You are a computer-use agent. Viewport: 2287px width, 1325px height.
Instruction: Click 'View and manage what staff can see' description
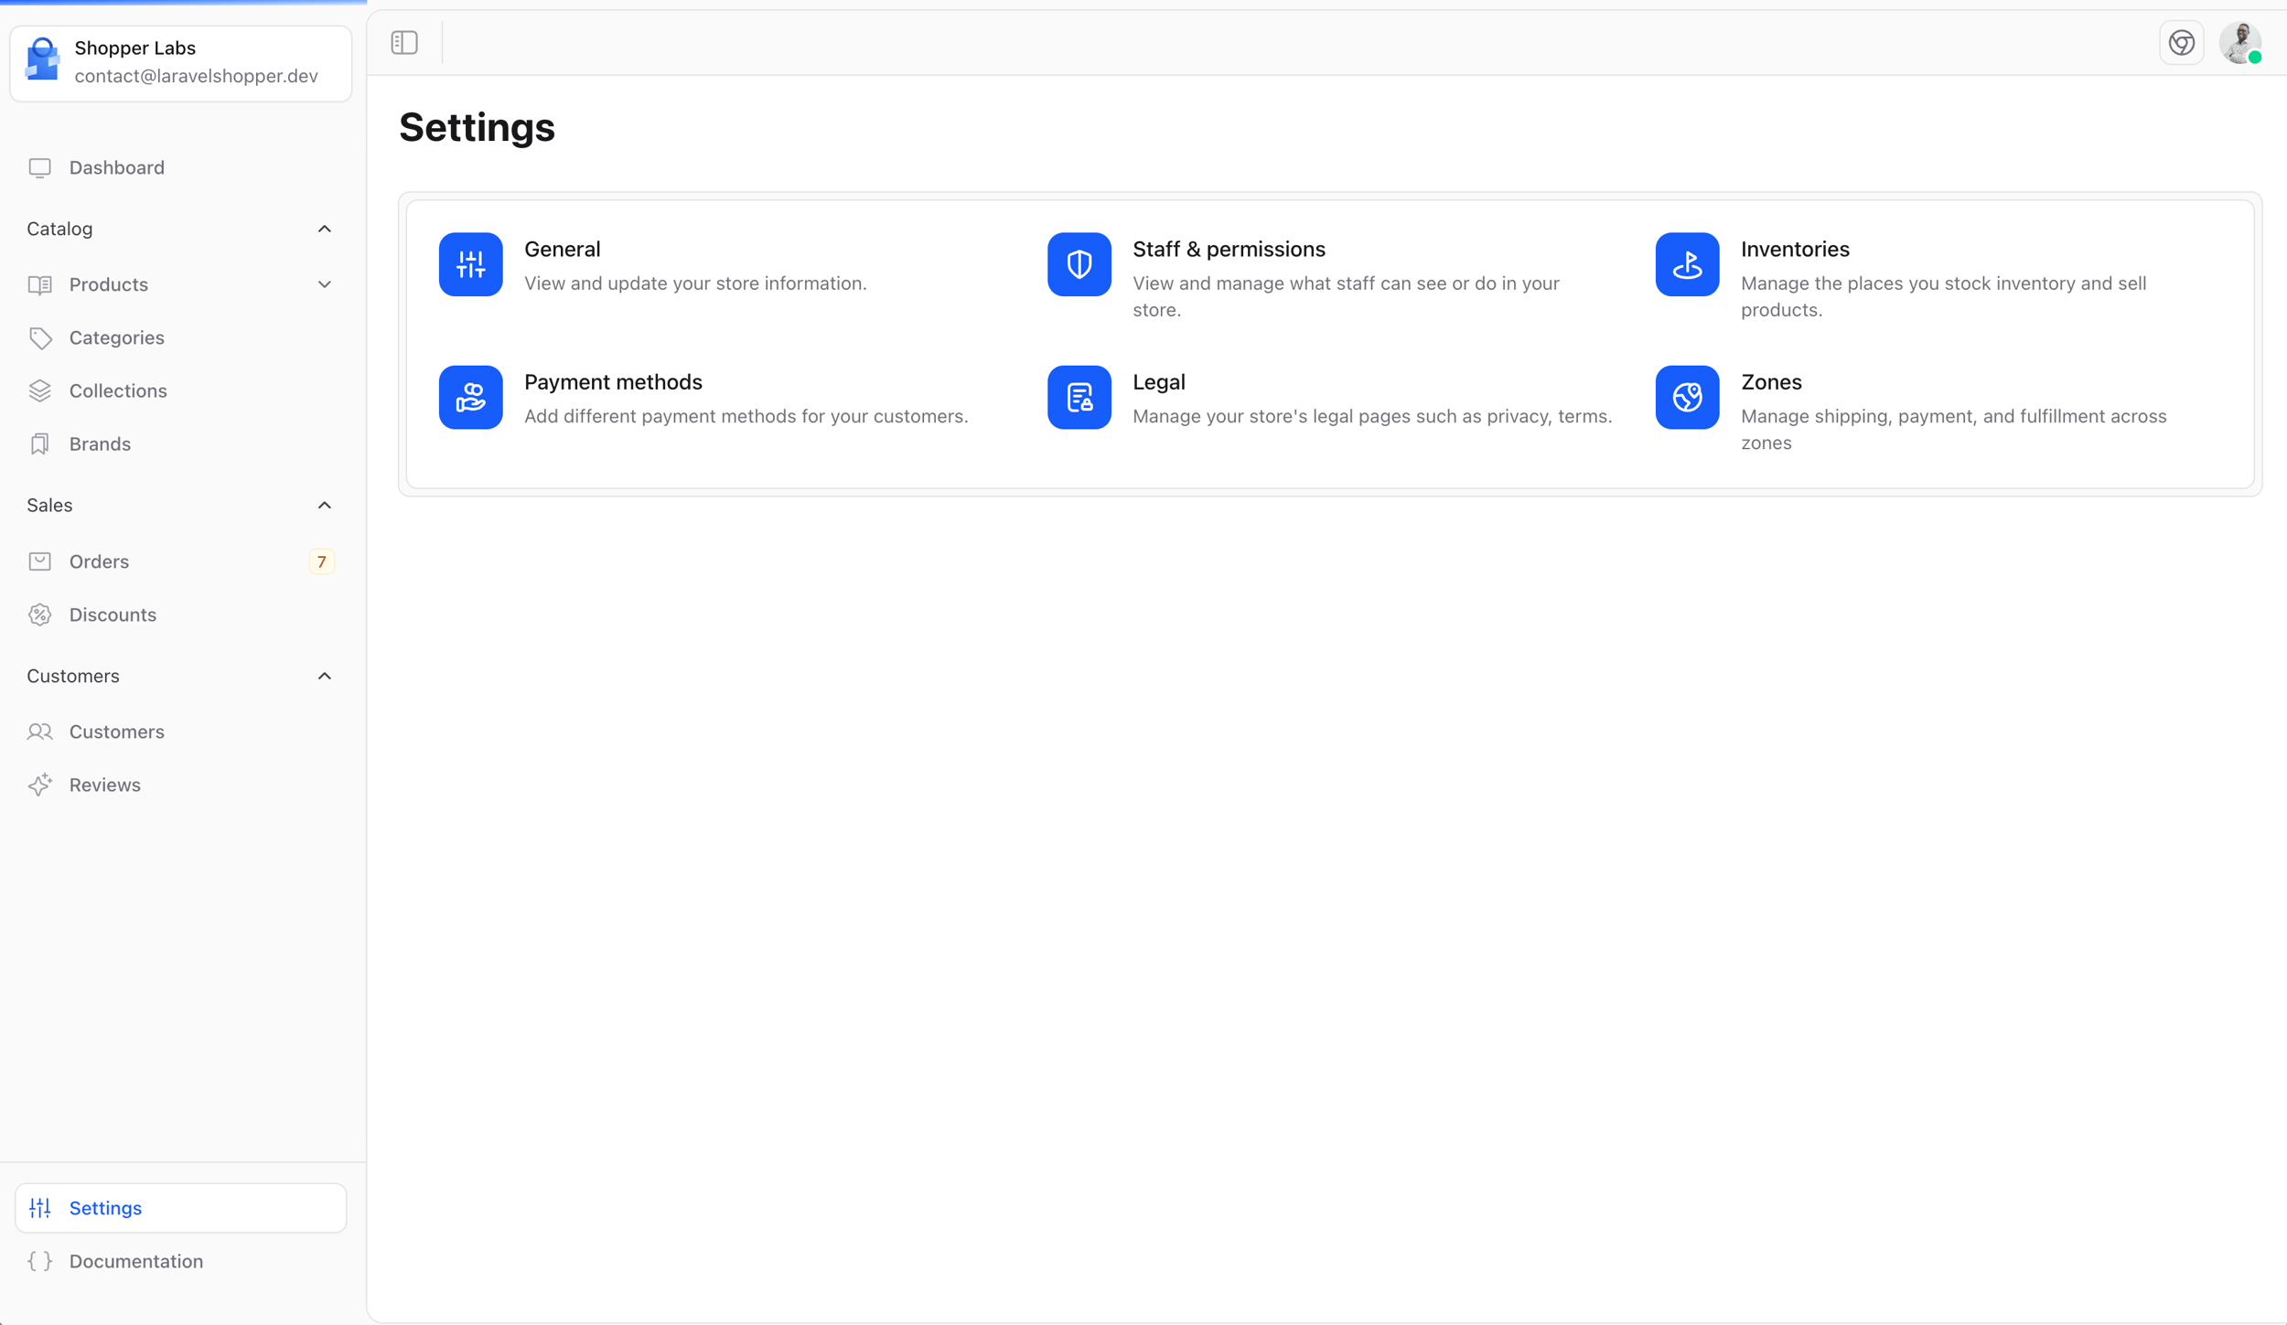1346,296
